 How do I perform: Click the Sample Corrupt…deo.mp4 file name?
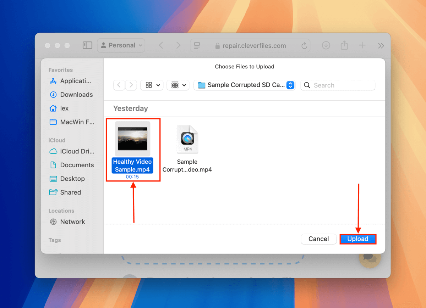coord(187,166)
